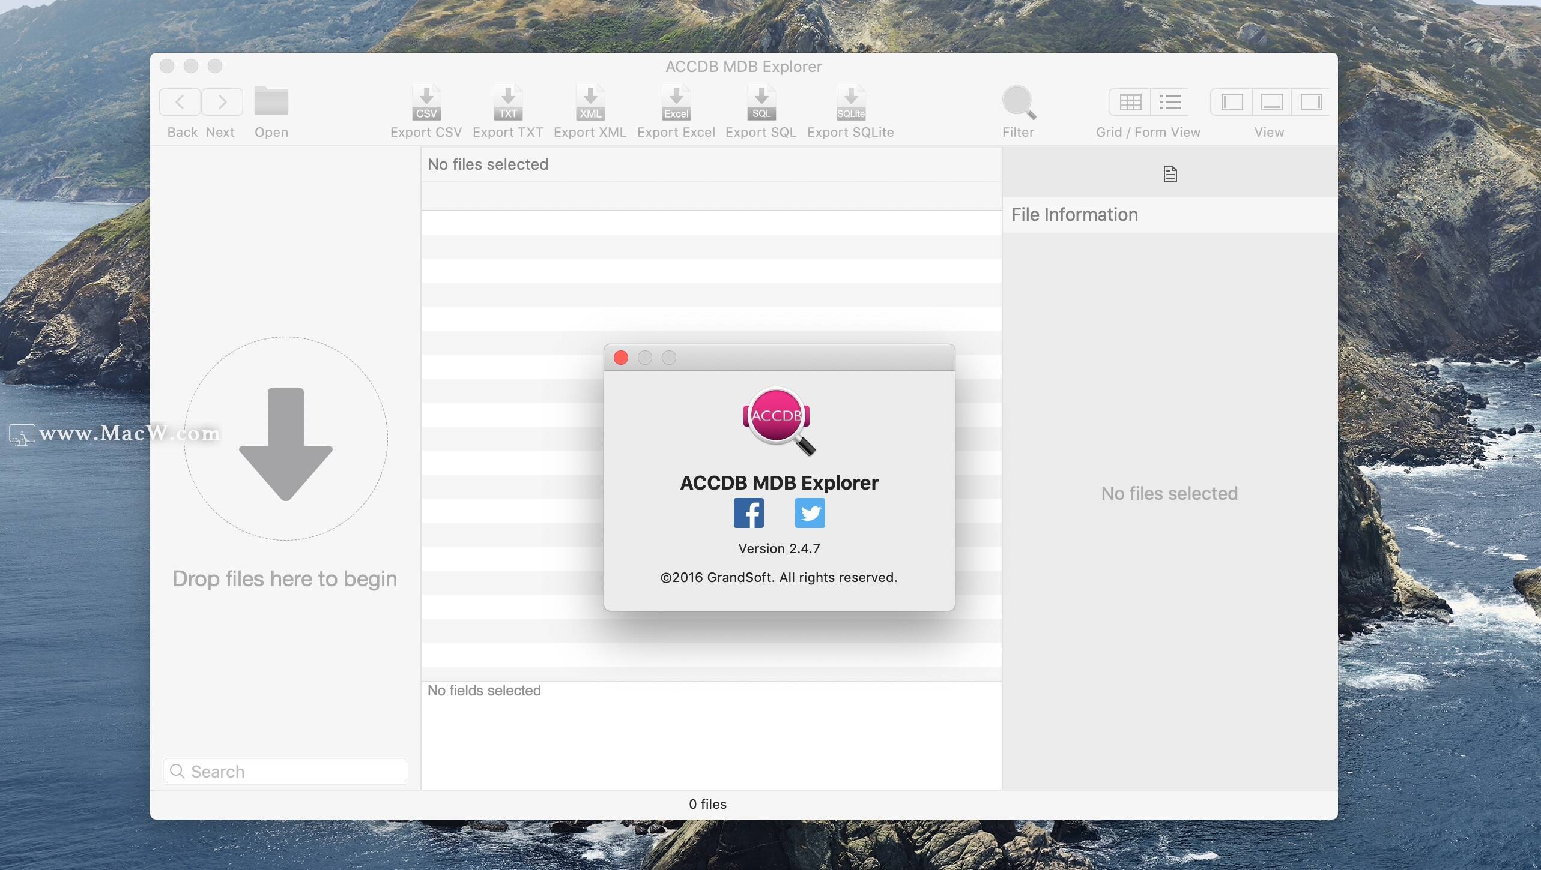Open a file with the folder icon
This screenshot has width=1541, height=870.
pos(271,101)
